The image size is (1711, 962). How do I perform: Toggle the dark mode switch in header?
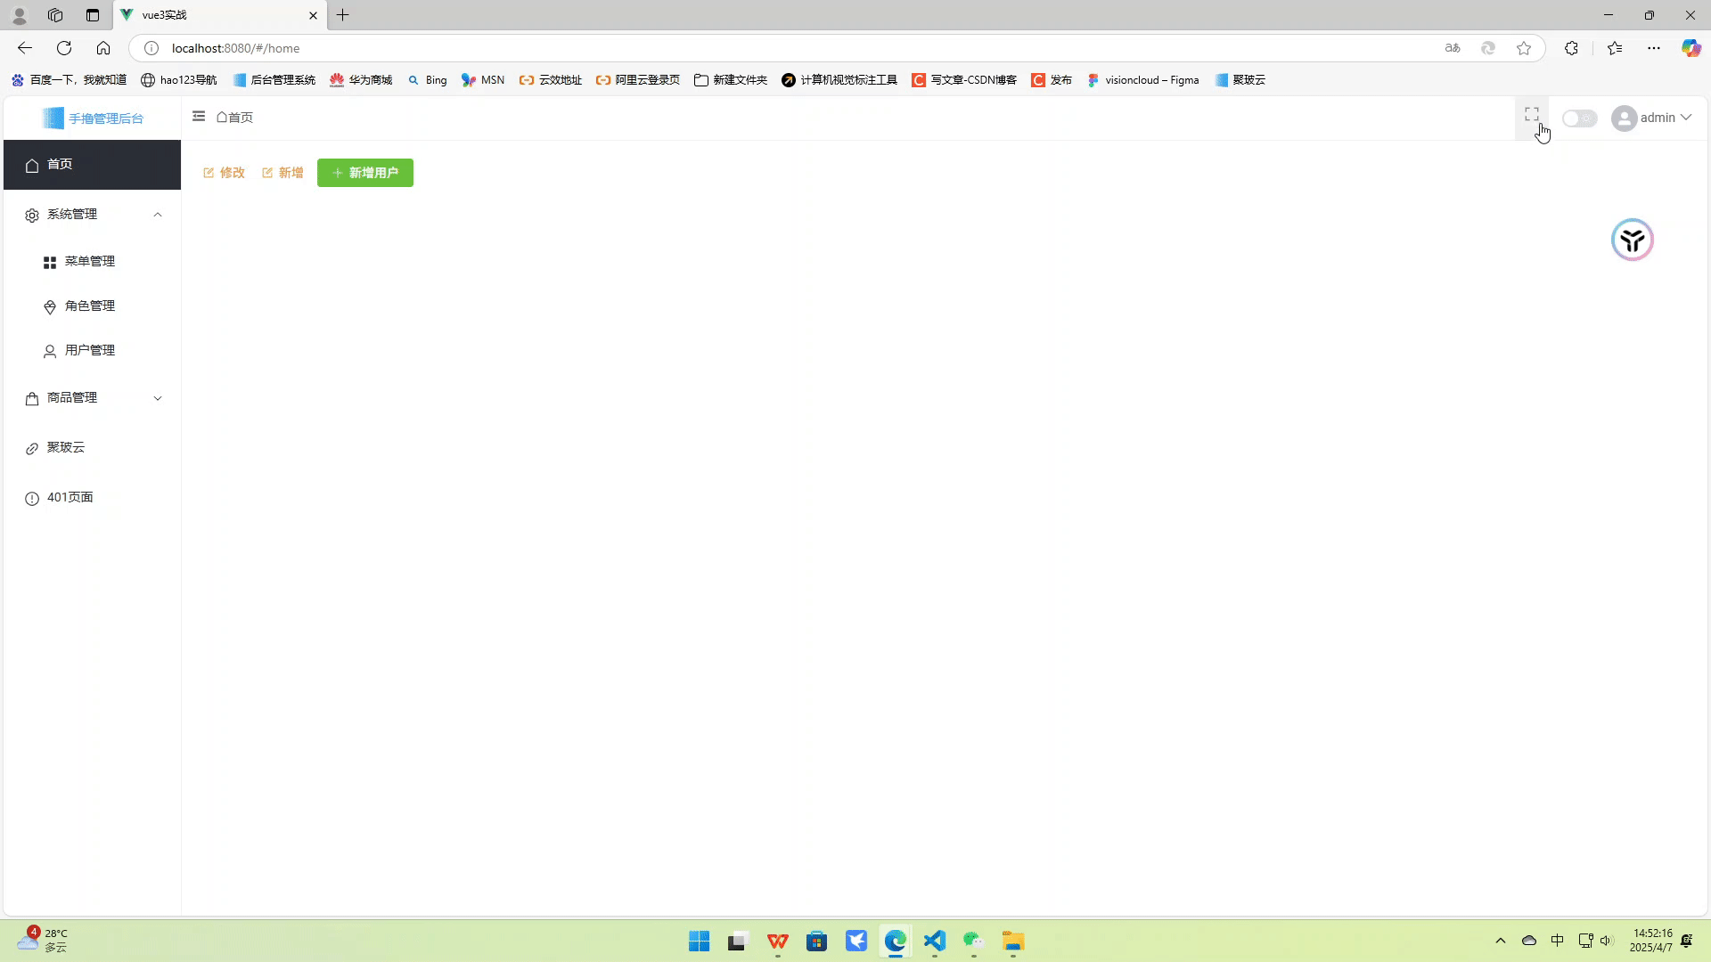click(x=1579, y=118)
